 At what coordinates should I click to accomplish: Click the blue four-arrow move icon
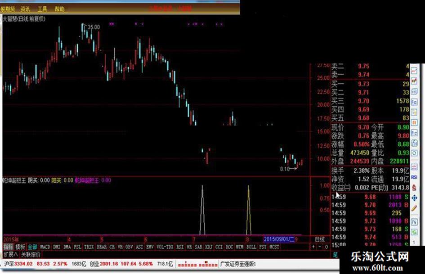pyautogui.click(x=414, y=198)
